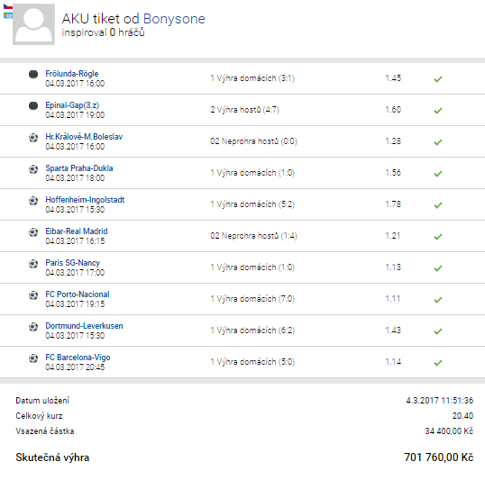Click the Skutečná výhra amount 701 760,00 Kč
Viewport: 485px width, 480px height.
[x=439, y=457]
